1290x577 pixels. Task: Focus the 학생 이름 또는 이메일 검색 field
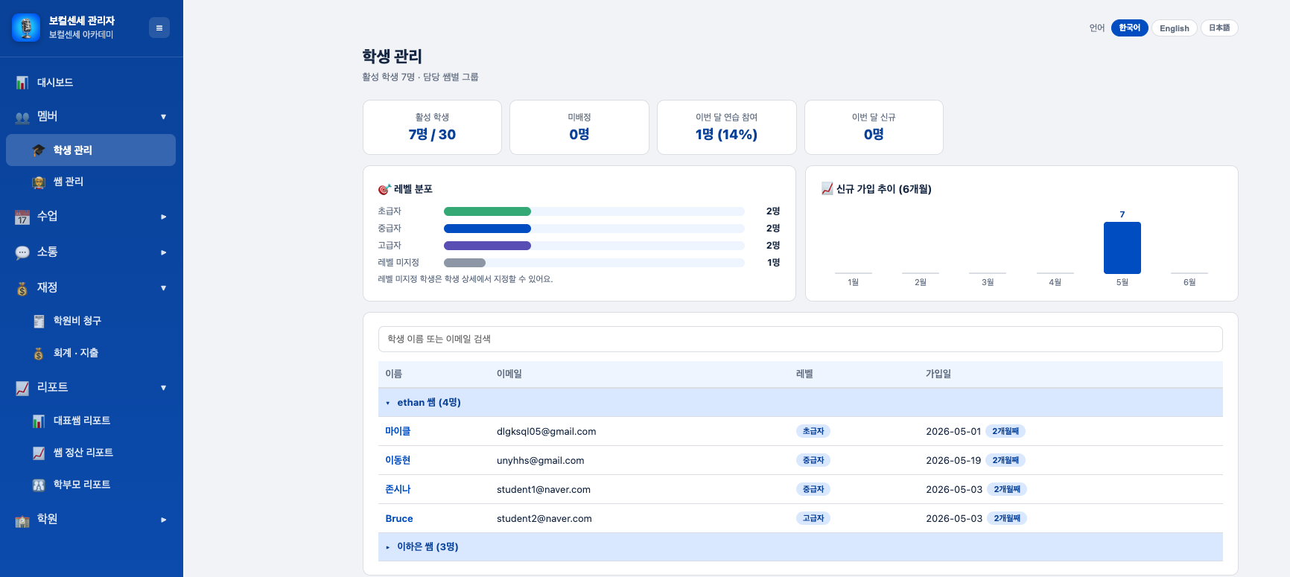pos(801,339)
